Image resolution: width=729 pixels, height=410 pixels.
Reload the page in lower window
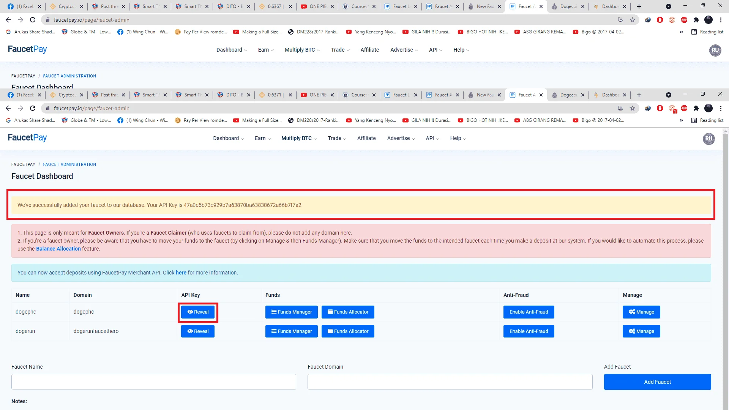tap(33, 109)
